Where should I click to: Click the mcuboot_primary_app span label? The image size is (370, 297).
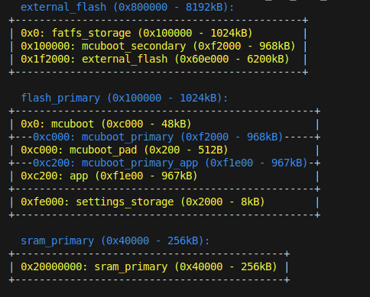(x=170, y=163)
